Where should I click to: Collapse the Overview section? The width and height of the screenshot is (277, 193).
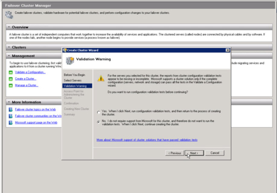tap(9, 27)
